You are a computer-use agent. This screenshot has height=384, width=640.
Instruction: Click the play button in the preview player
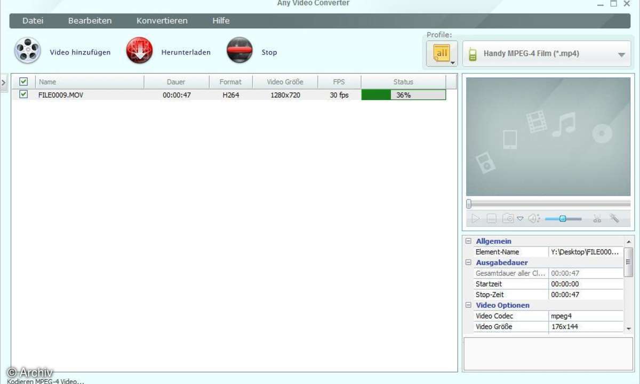(x=475, y=219)
